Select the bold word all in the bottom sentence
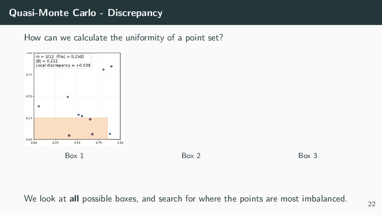This screenshot has height=215, width=382. [x=74, y=199]
